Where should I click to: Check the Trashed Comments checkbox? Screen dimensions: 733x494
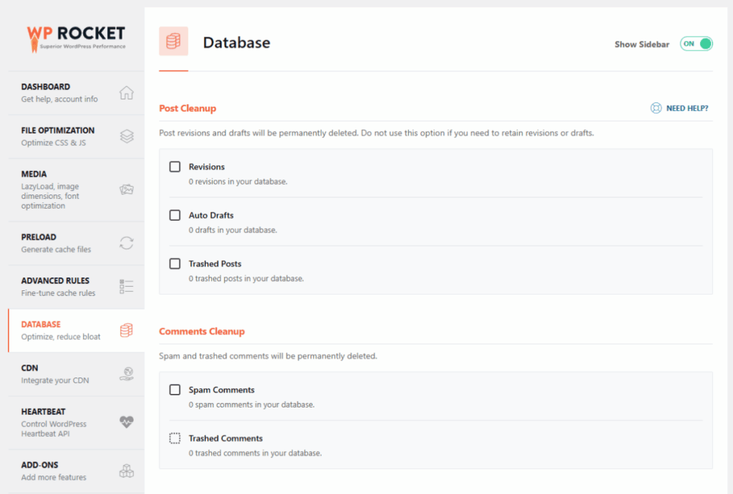click(x=175, y=438)
